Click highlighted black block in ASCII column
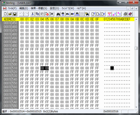Viewport: 140px width, 115px height. 112,68
